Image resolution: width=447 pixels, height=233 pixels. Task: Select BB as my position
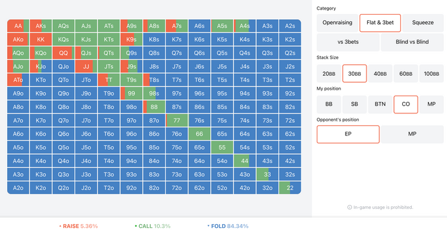tap(329, 104)
